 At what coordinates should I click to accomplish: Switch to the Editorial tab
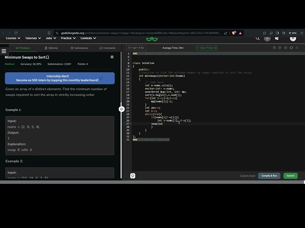click(51, 48)
